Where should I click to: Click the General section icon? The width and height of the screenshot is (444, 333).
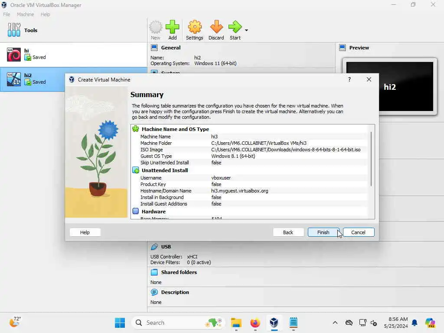pyautogui.click(x=154, y=48)
